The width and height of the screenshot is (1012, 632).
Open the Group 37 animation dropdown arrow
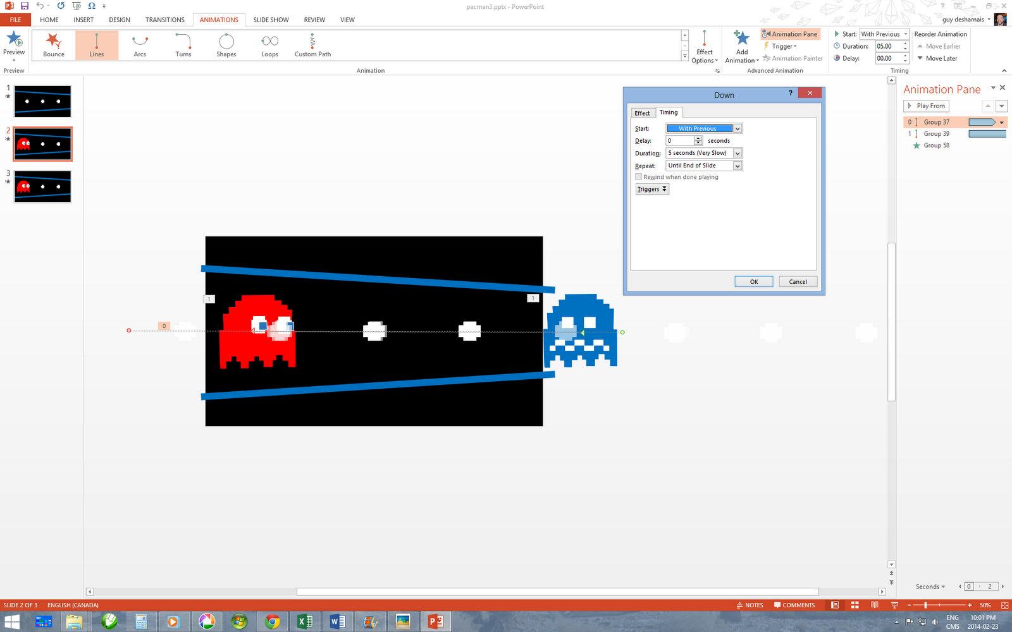[x=1002, y=122]
